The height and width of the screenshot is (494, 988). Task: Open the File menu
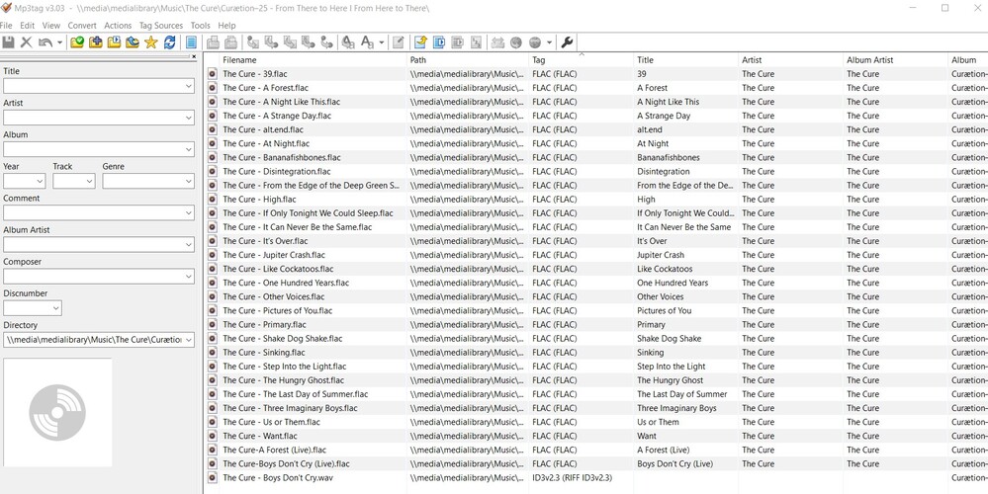point(6,25)
